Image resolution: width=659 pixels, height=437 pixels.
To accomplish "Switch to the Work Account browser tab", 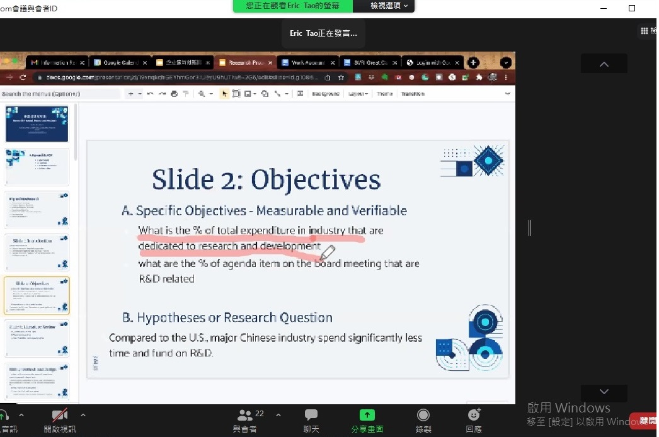I will pyautogui.click(x=307, y=63).
